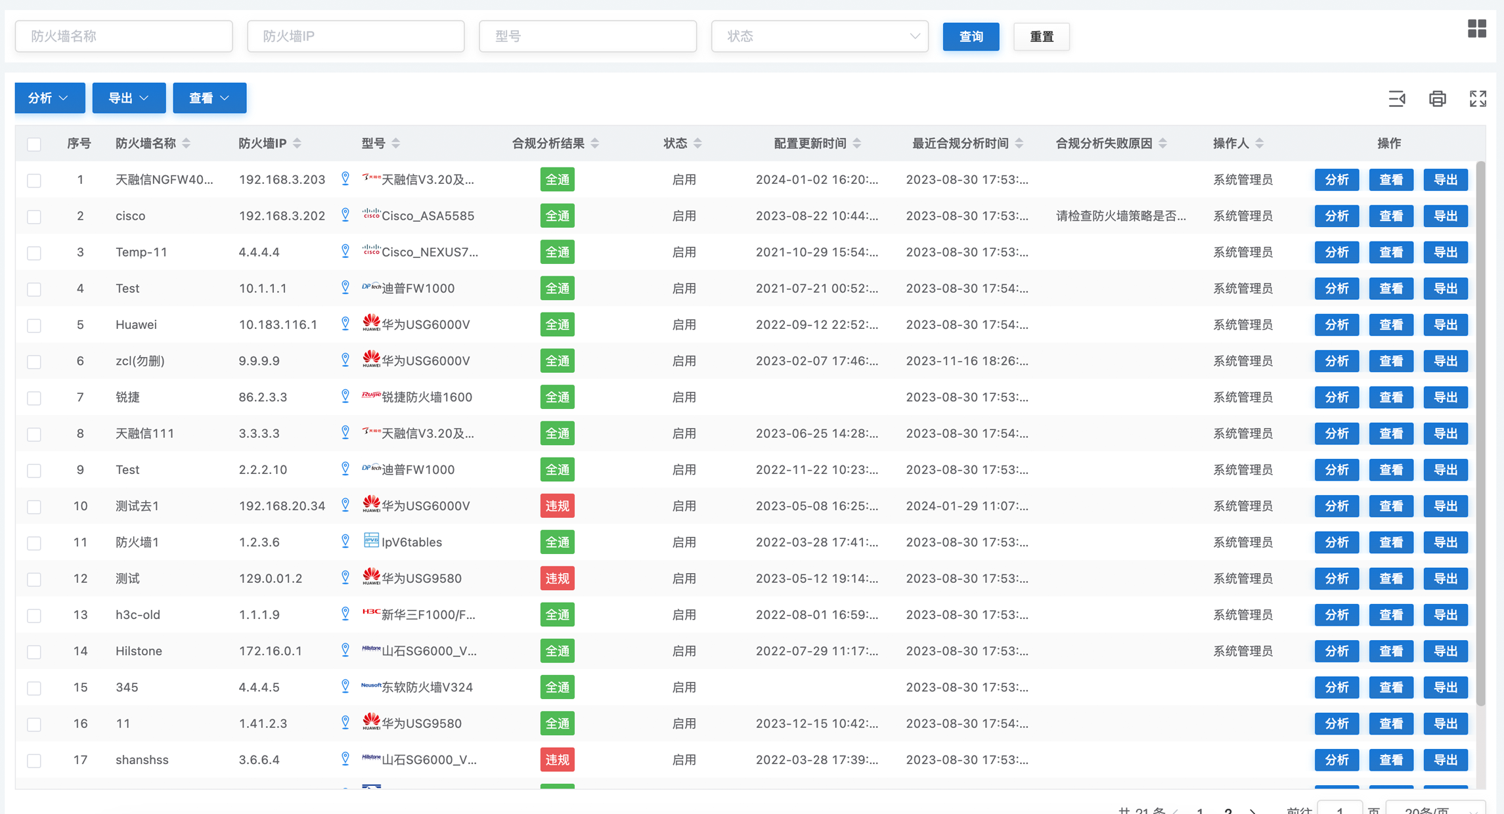1504x814 pixels.
Task: Expand the 导出 batch dropdown
Action: [x=129, y=98]
